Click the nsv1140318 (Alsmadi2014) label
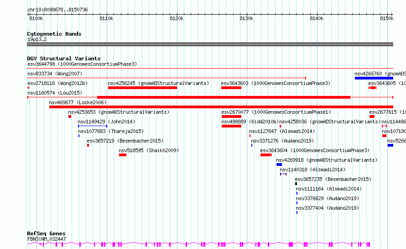Image resolution: width=406 pixels, height=249 pixels. 312,170
